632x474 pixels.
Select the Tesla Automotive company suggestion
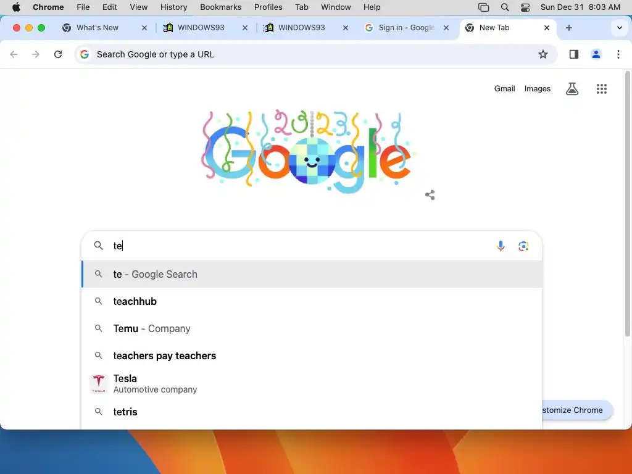tap(312, 384)
